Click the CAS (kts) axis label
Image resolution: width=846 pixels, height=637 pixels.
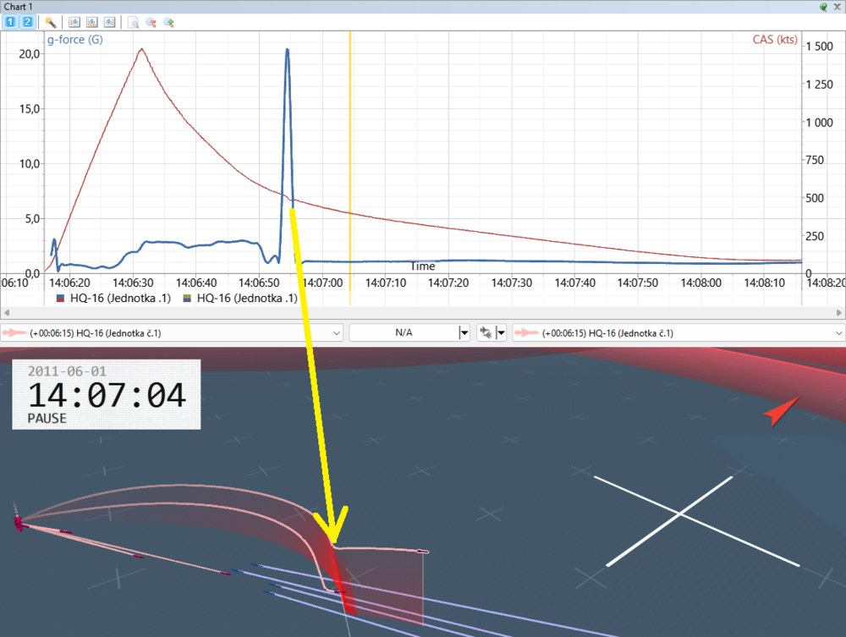click(775, 40)
